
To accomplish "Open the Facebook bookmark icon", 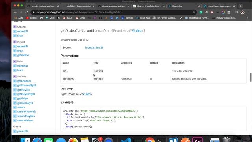I will [x=112, y=18].
